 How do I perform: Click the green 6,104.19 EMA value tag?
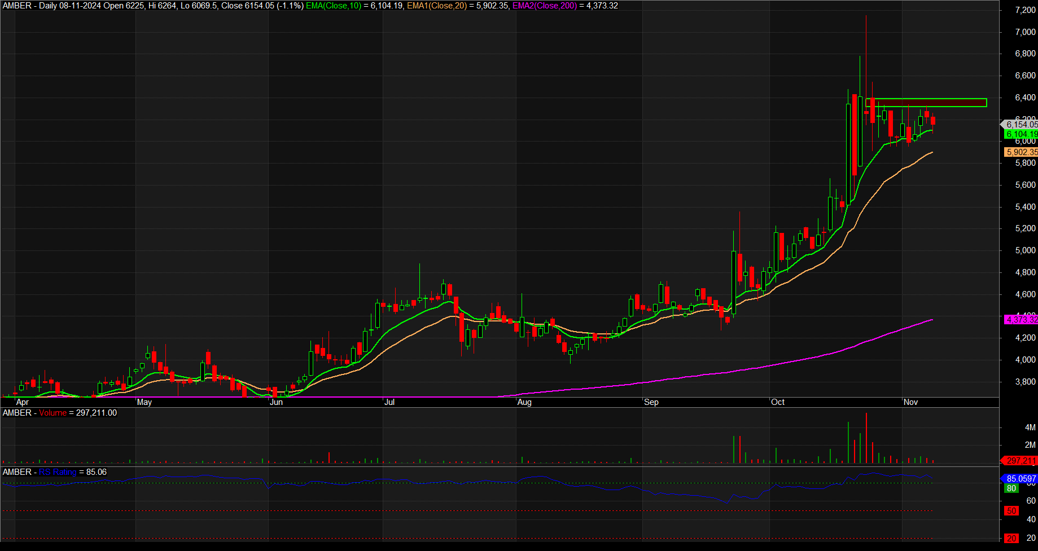pyautogui.click(x=1021, y=134)
